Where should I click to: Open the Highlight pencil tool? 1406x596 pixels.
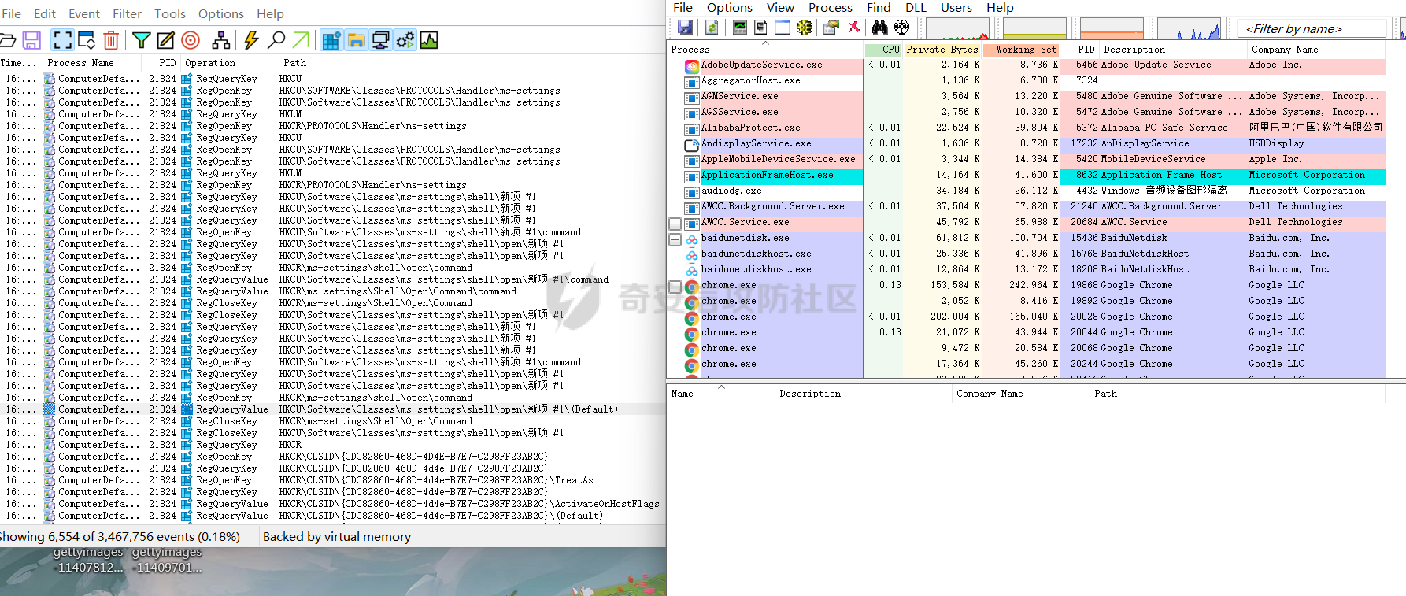[165, 40]
